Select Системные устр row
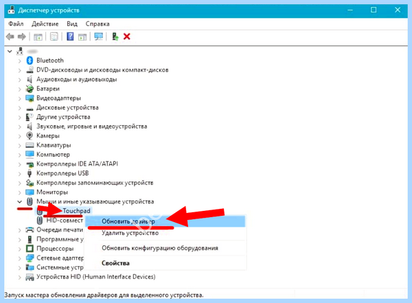Screen dimensions: 412x303 (x=60, y=267)
